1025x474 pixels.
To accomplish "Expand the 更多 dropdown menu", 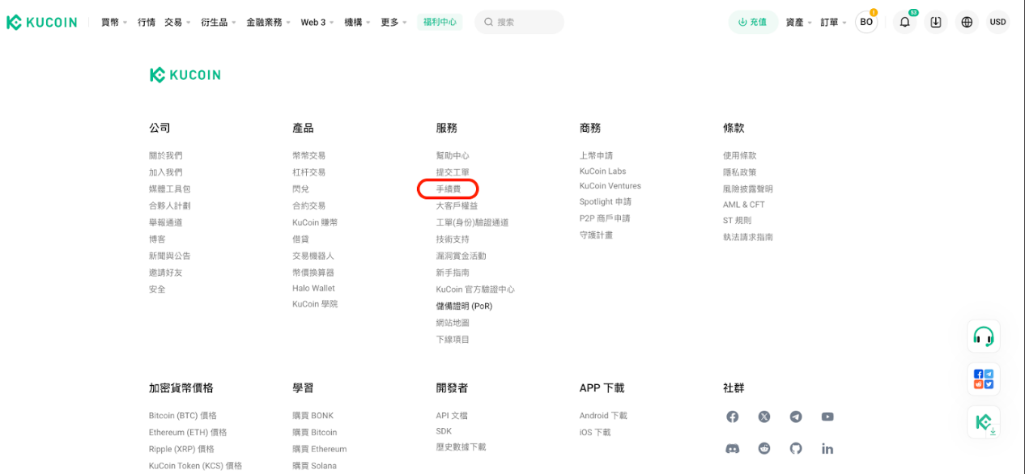I will [x=394, y=22].
